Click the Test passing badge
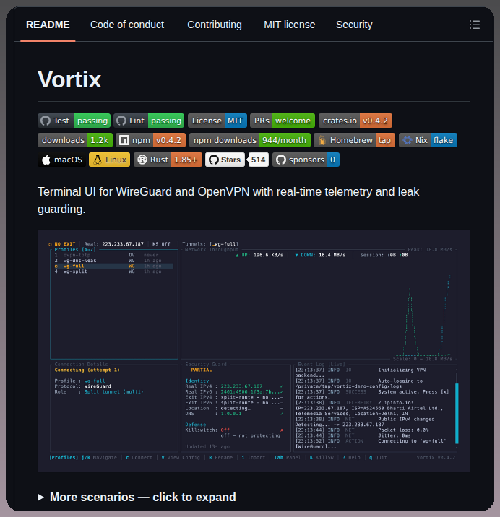 74,121
